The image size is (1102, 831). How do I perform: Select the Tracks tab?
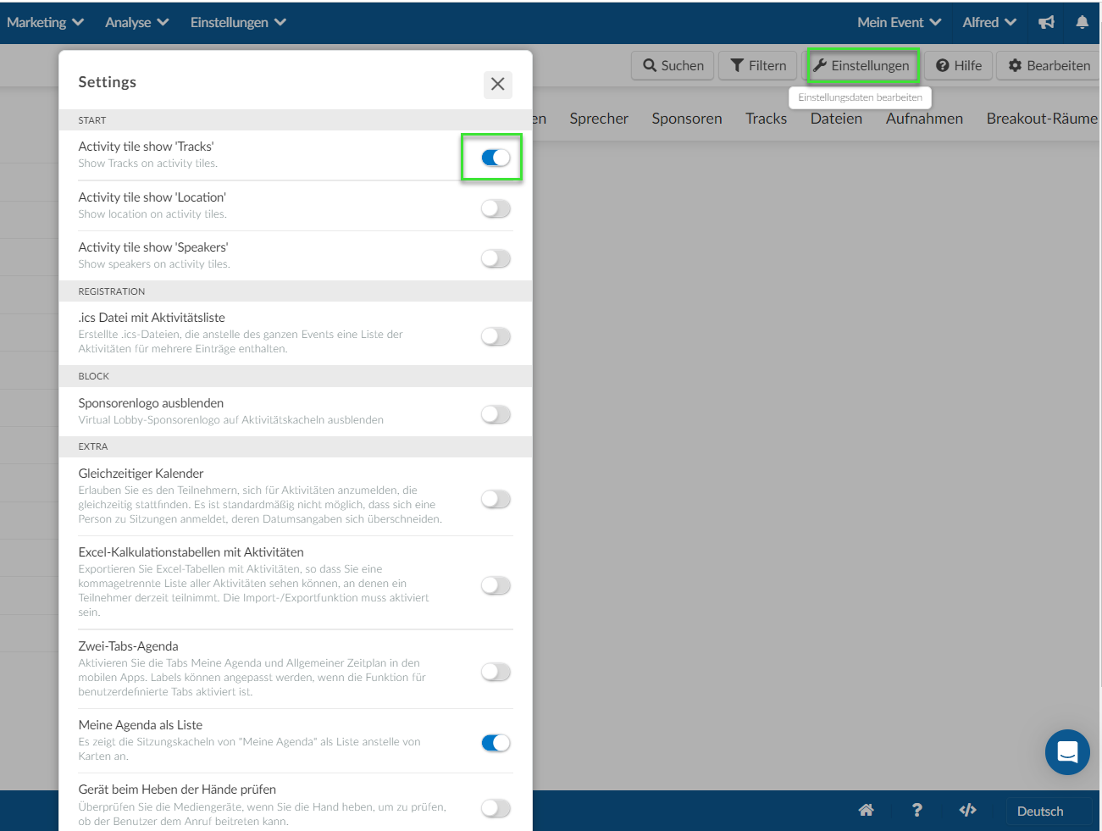(766, 119)
